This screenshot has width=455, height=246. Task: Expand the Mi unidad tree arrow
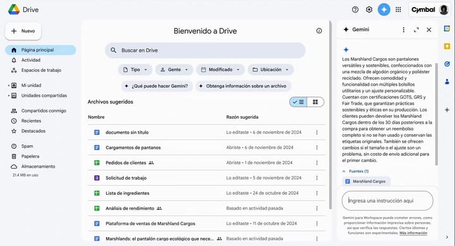9,86
